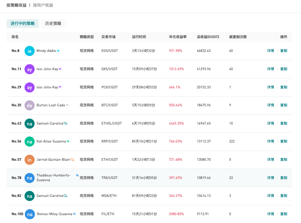View 详情 of the ETH/USDT strategy
The height and width of the screenshot is (223, 301).
[x=270, y=159]
